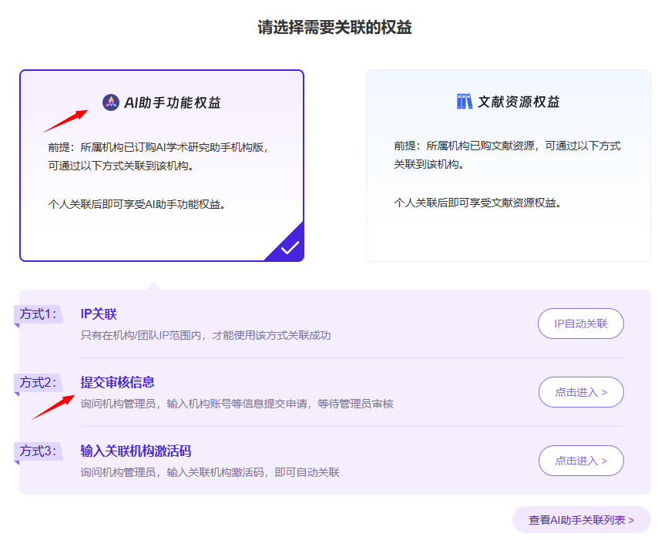The width and height of the screenshot is (658, 540).
Task: Click the 文献资源权益 card title
Action: (519, 102)
